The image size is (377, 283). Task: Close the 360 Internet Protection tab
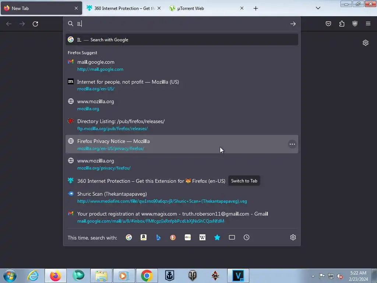(x=159, y=8)
